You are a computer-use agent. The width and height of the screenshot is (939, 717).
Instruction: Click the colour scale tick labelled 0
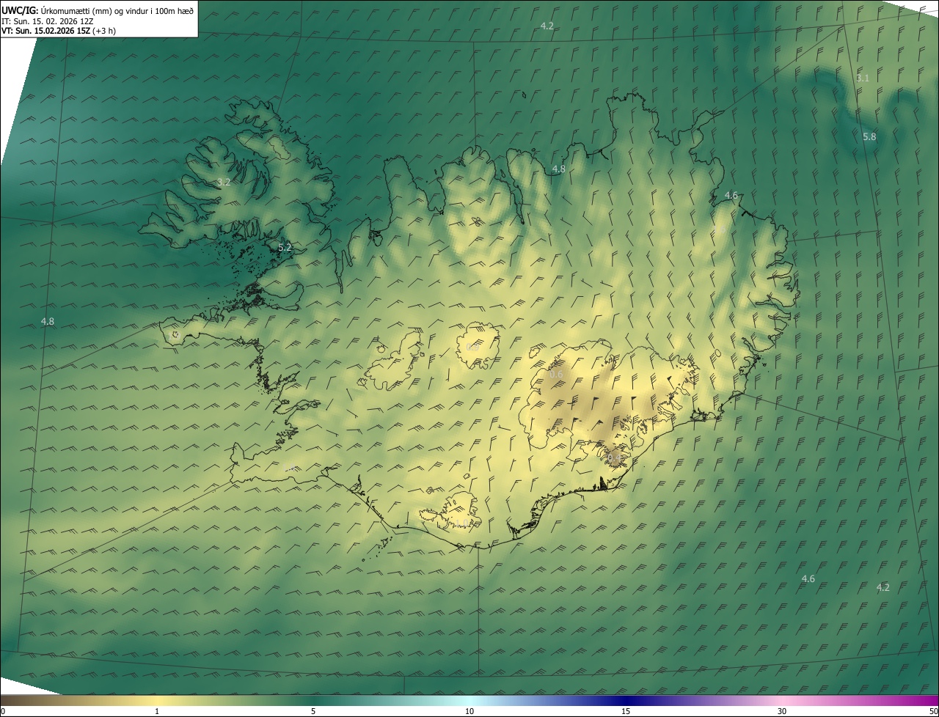[x=2, y=711]
